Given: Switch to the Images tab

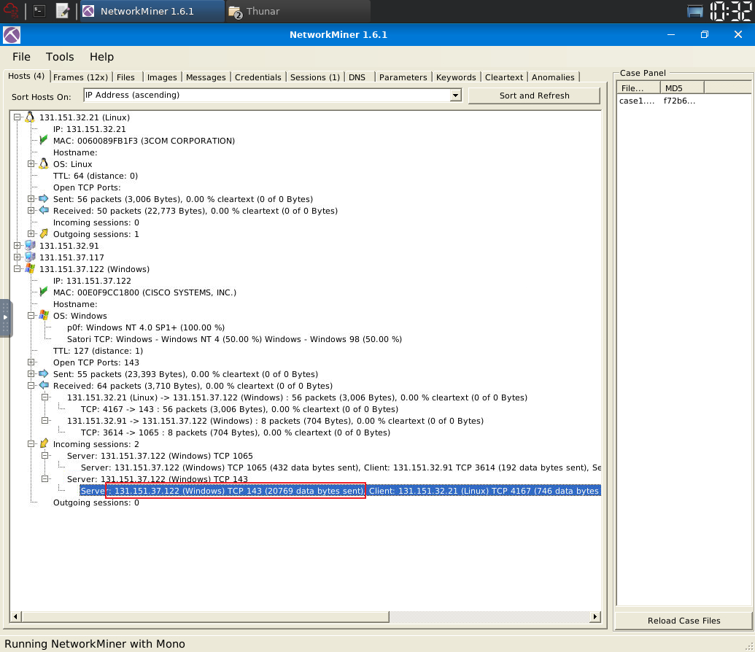Looking at the screenshot, I should click(162, 77).
